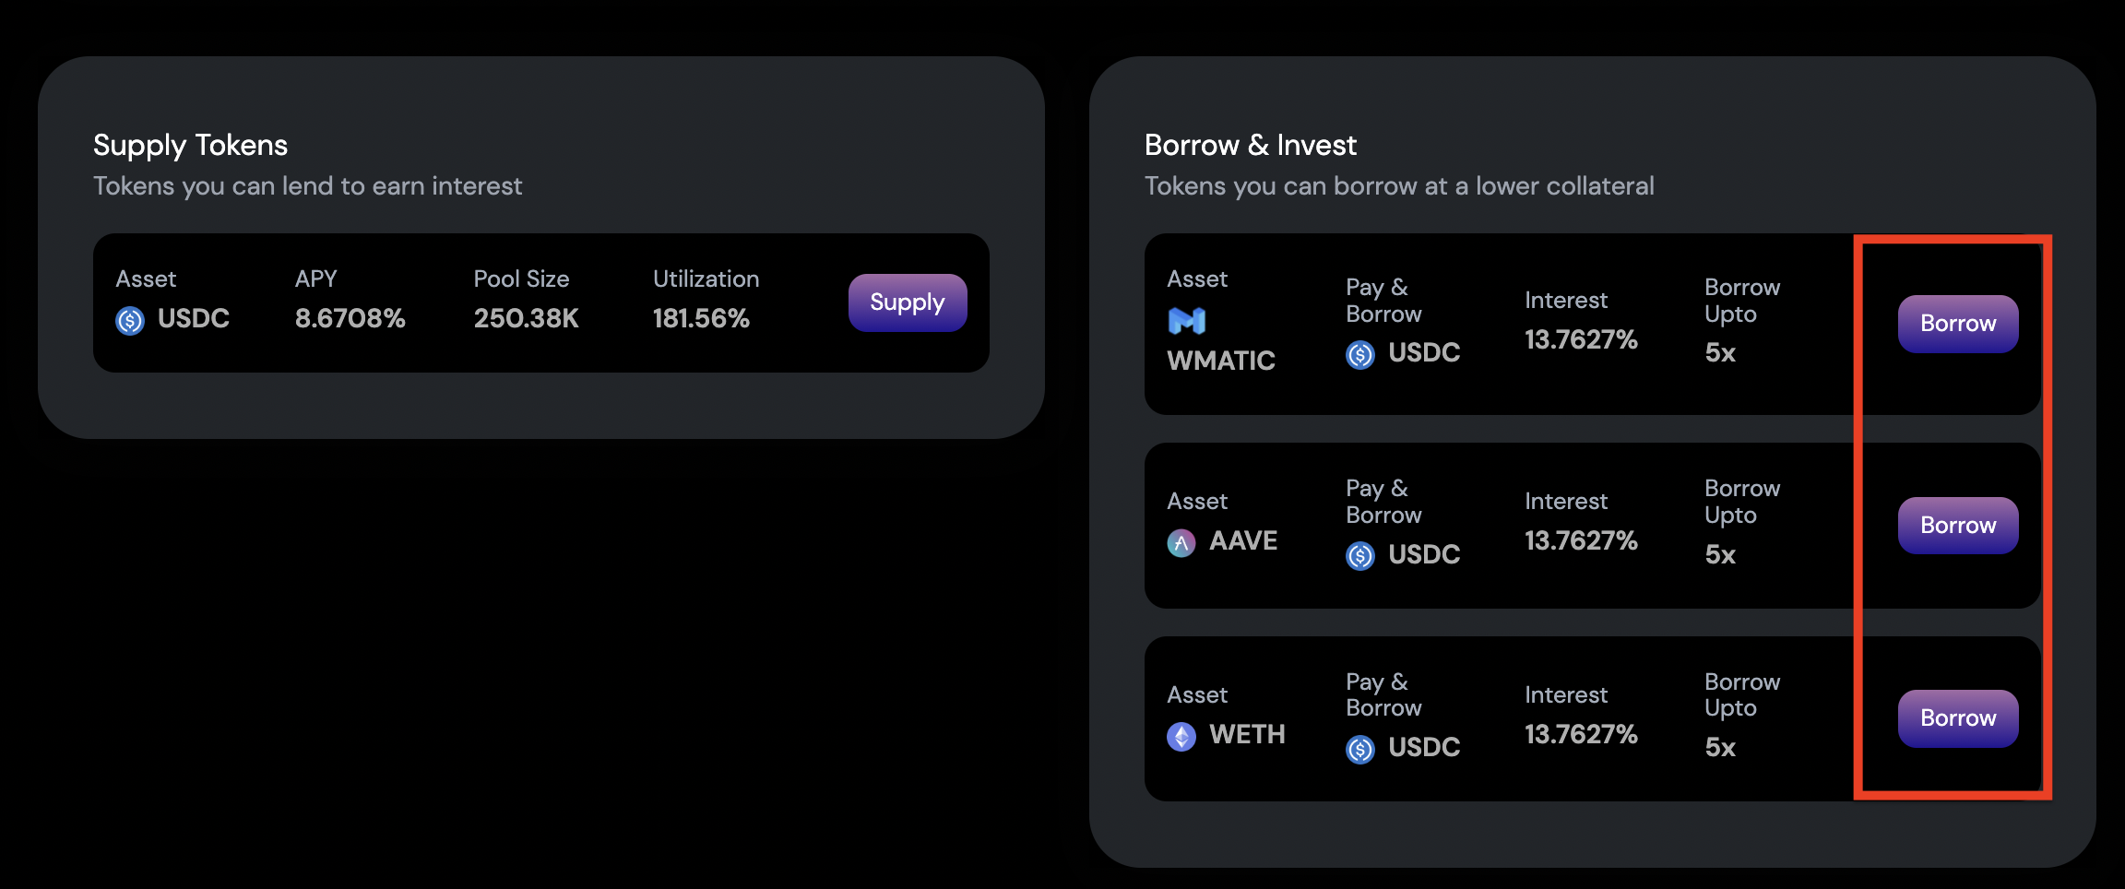The image size is (2125, 889).
Task: Click the AAVE token logo icon
Action: click(1181, 542)
